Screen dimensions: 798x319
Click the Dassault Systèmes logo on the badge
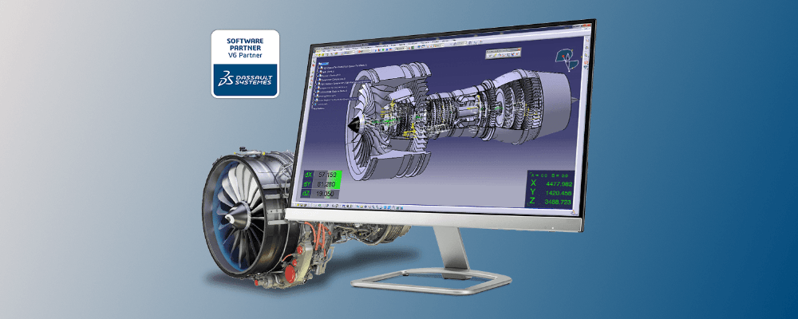pyautogui.click(x=245, y=79)
